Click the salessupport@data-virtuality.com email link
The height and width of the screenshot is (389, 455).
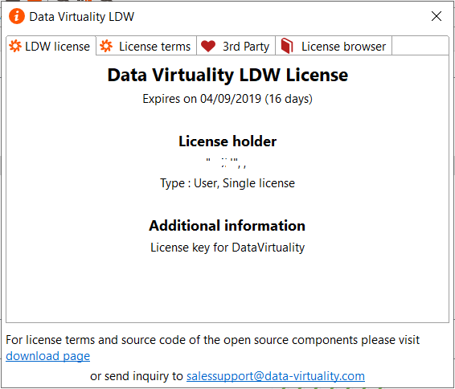coord(276,376)
